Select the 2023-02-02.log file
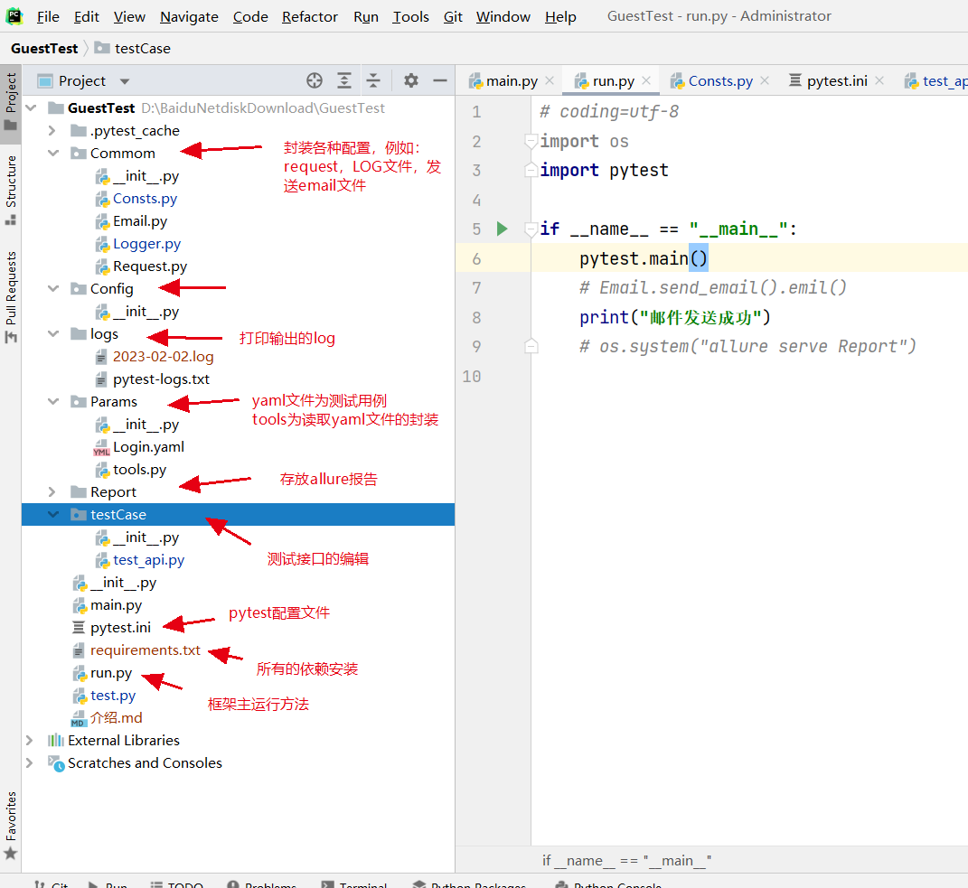 [163, 357]
